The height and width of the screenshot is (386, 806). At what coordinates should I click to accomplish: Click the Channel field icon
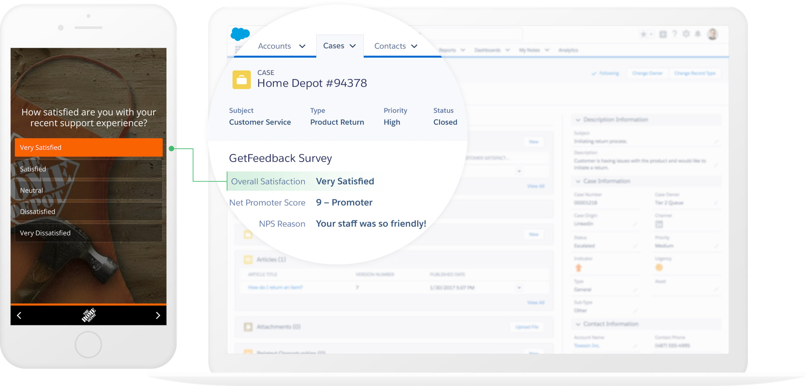[x=659, y=224]
